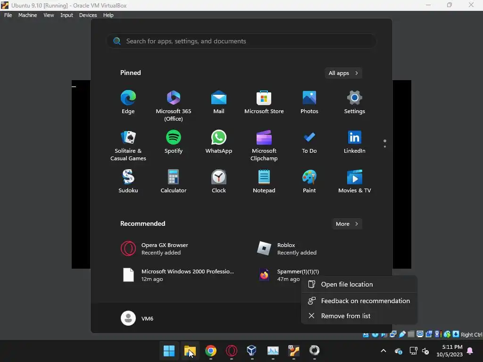Choose Feedback on recommendation
483x362 pixels.
(359, 301)
